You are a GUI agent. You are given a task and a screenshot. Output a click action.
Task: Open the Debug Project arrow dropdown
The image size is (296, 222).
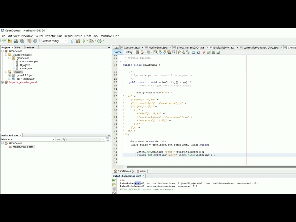coord(95,41)
